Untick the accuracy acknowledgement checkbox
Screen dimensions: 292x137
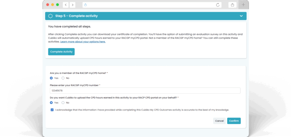point(52,110)
